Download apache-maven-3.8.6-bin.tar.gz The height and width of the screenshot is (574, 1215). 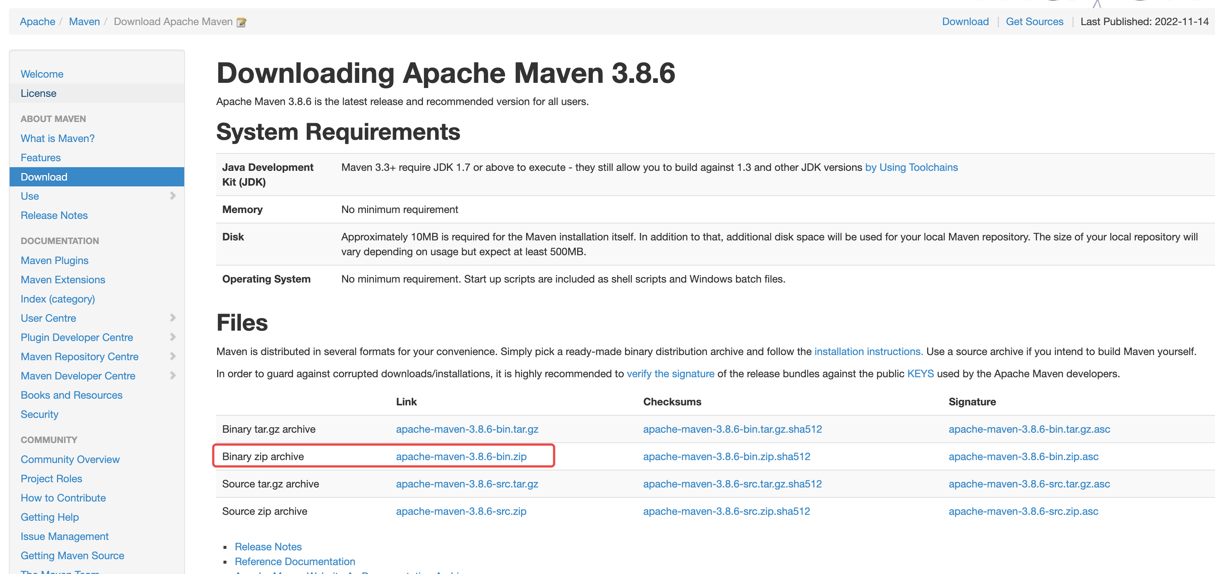[467, 429]
